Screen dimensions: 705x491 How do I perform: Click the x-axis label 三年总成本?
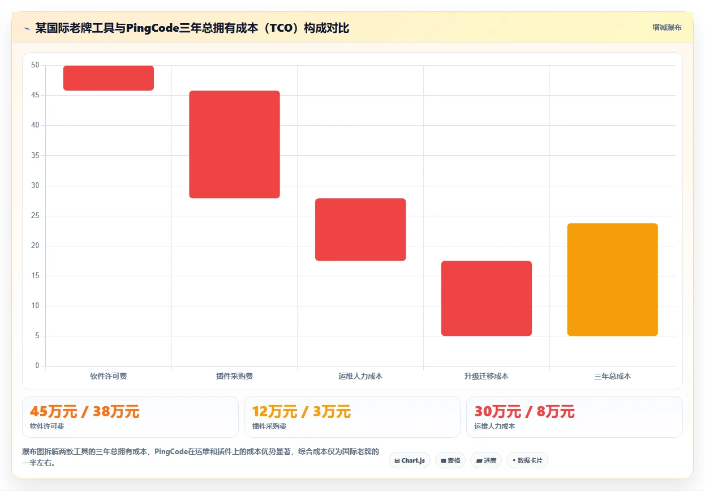[612, 376]
